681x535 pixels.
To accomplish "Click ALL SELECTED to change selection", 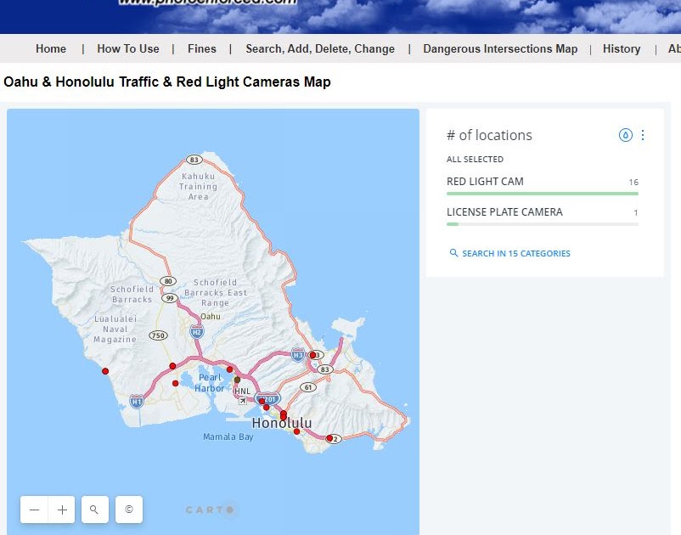I will (474, 159).
